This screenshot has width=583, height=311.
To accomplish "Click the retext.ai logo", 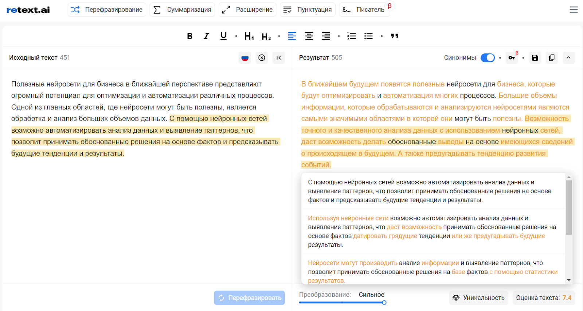I will [x=28, y=10].
